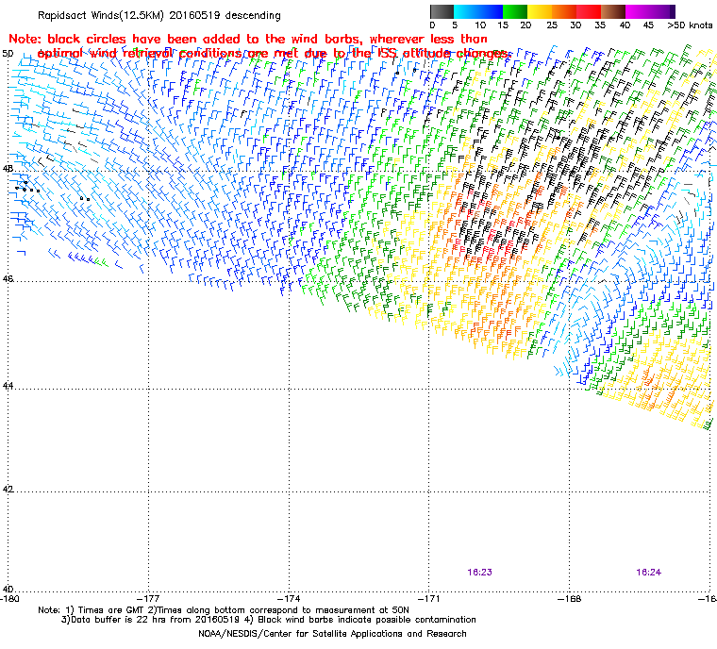Image resolution: width=717 pixels, height=649 pixels.
Task: Click the purple '16:23' swath time marker
Action: click(x=479, y=573)
